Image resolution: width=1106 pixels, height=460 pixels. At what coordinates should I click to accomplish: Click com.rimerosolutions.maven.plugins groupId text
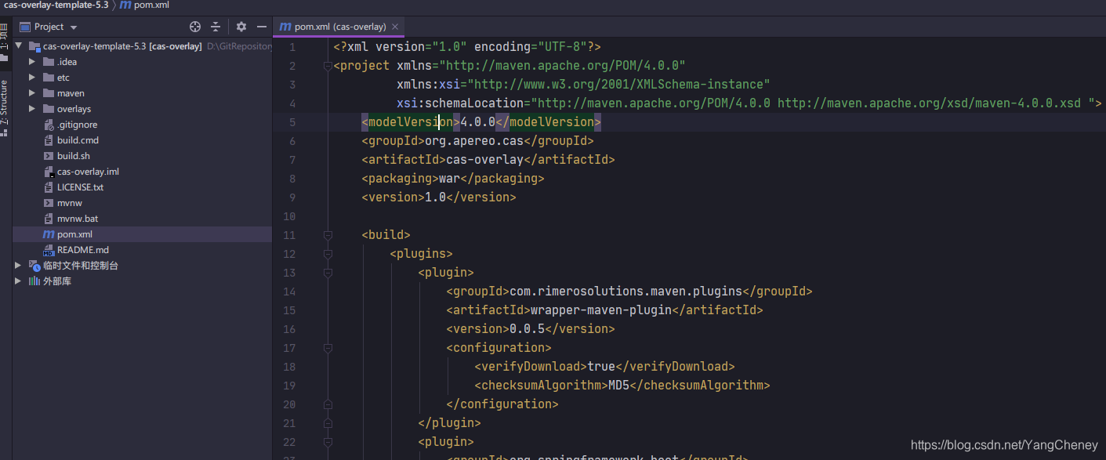[626, 292]
